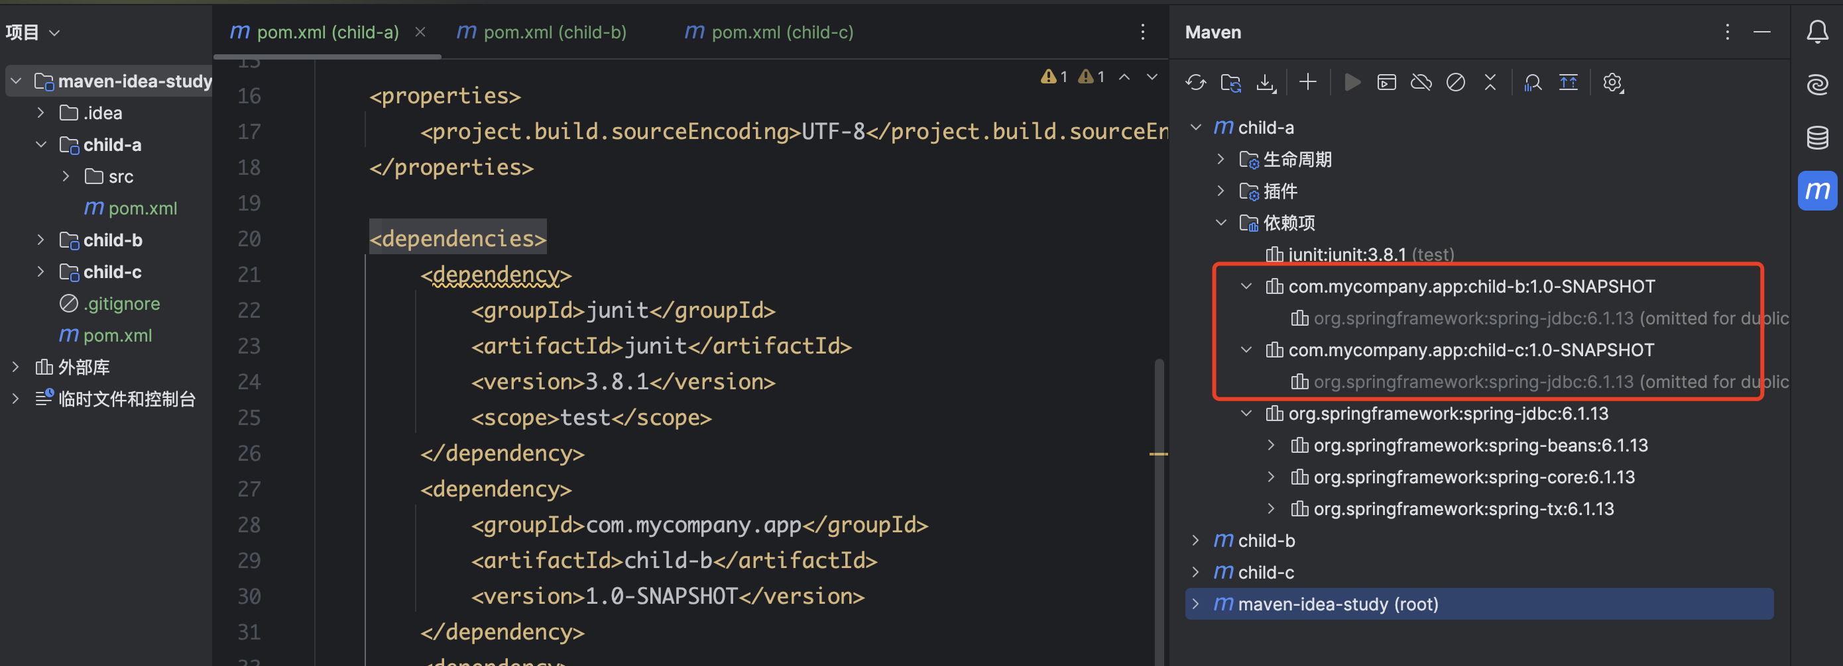
Task: Expand the child-b module in Maven panel
Action: 1195,541
